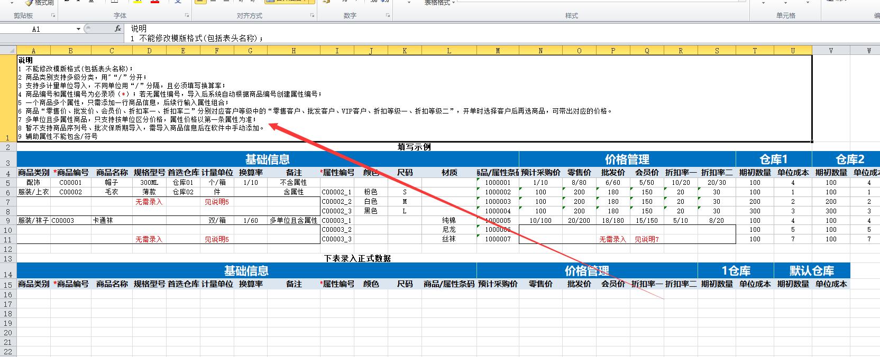This screenshot has width=880, height=357.
Task: Click cell containing 丝袜
Action: [x=449, y=239]
